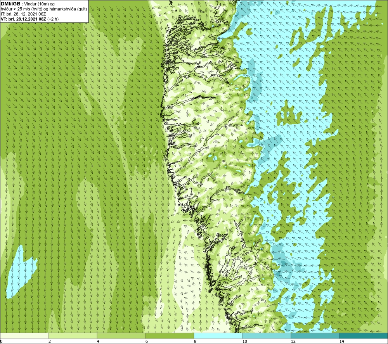Click the cyan 10–12 m/s scale segment
The width and height of the screenshot is (388, 344).
click(x=267, y=336)
